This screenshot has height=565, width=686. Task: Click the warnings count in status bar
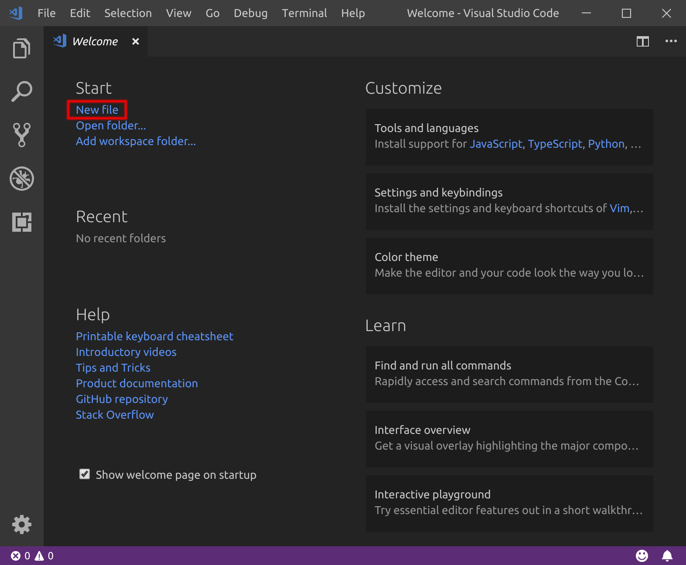pyautogui.click(x=44, y=556)
